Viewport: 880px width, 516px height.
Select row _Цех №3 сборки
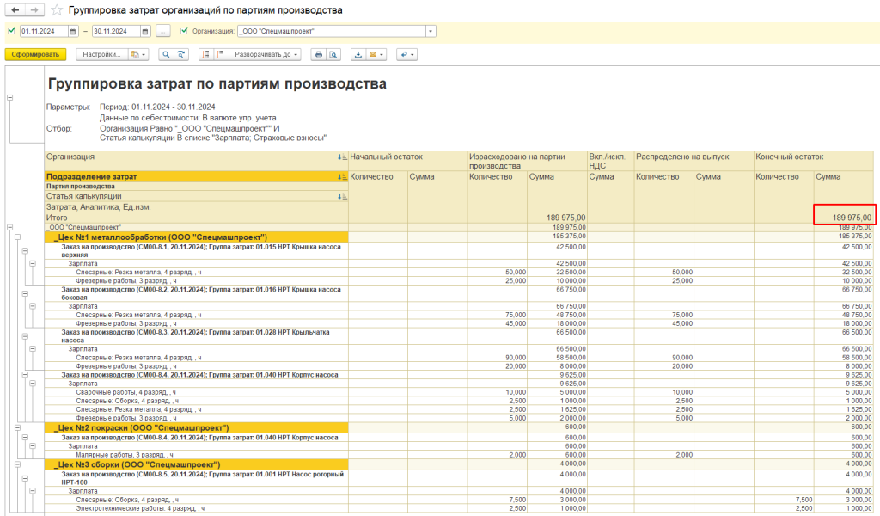tap(197, 465)
